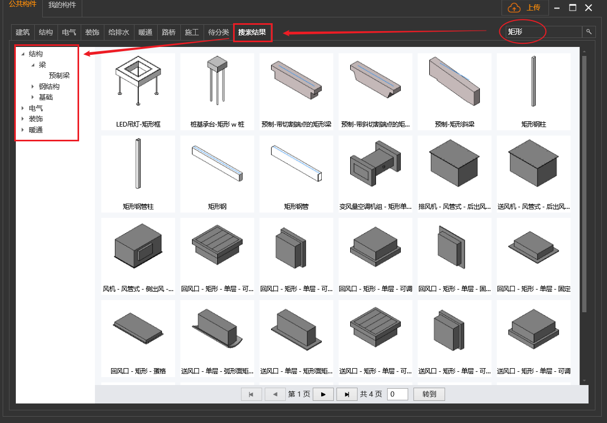
Task: Expand the 电气 tree node
Action: coord(23,108)
